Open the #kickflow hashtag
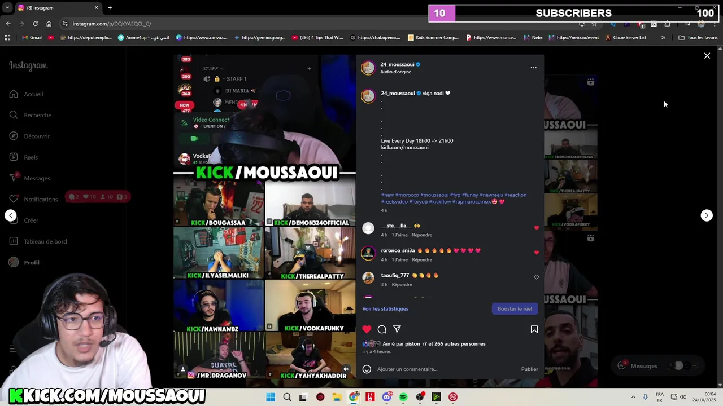723x406 pixels. (439, 202)
